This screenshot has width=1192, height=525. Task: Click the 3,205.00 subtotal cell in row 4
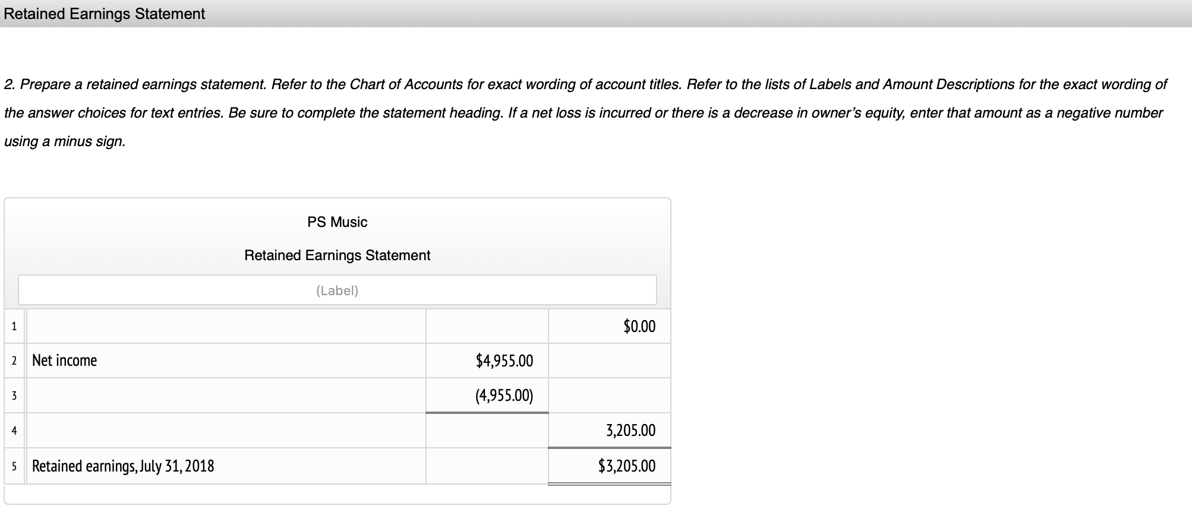point(608,431)
